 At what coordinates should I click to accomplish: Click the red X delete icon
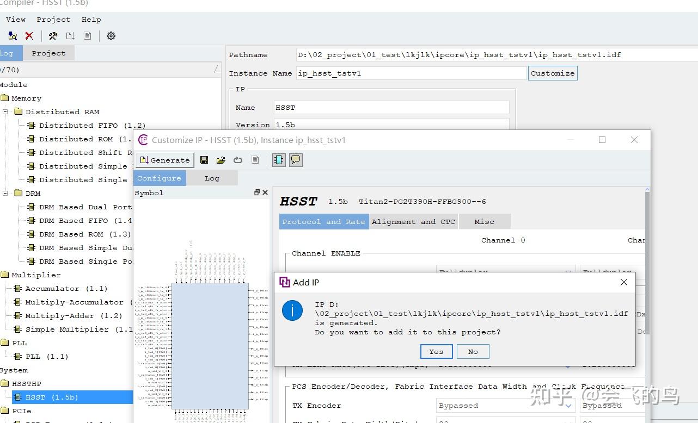[x=29, y=36]
